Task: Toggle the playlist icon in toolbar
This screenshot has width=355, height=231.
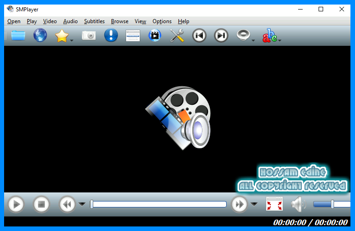Action: (133, 36)
